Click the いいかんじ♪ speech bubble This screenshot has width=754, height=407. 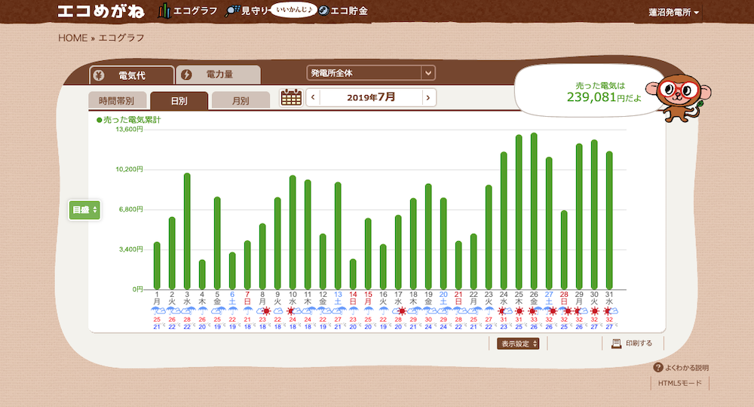point(294,10)
